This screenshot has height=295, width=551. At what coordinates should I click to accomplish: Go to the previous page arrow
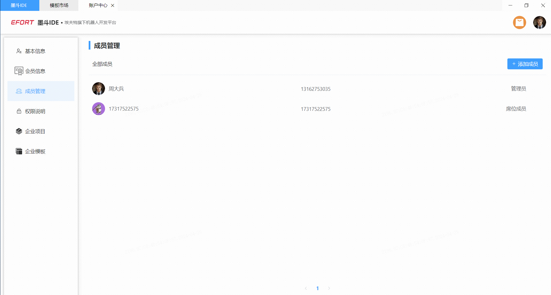tap(306, 288)
